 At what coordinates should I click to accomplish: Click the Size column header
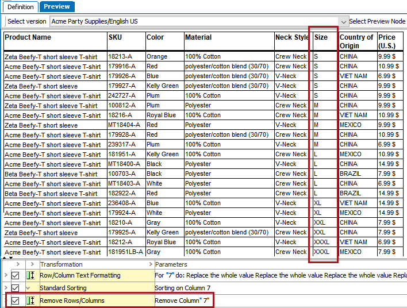[321, 37]
